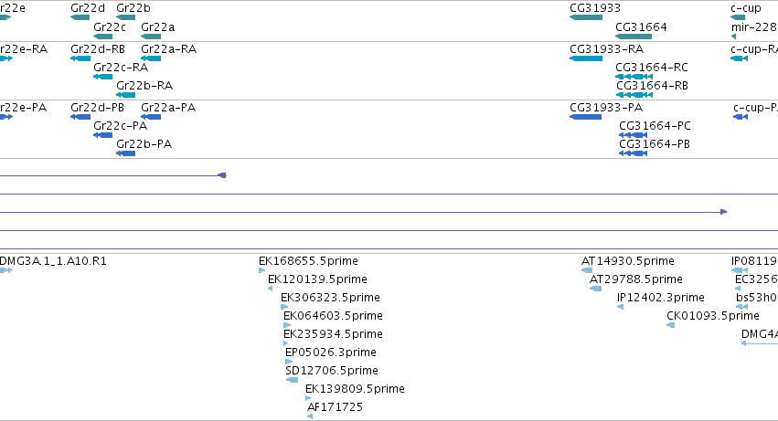Select the SD12706.5prime EST glyph
The width and height of the screenshot is (778, 421).
[293, 380]
